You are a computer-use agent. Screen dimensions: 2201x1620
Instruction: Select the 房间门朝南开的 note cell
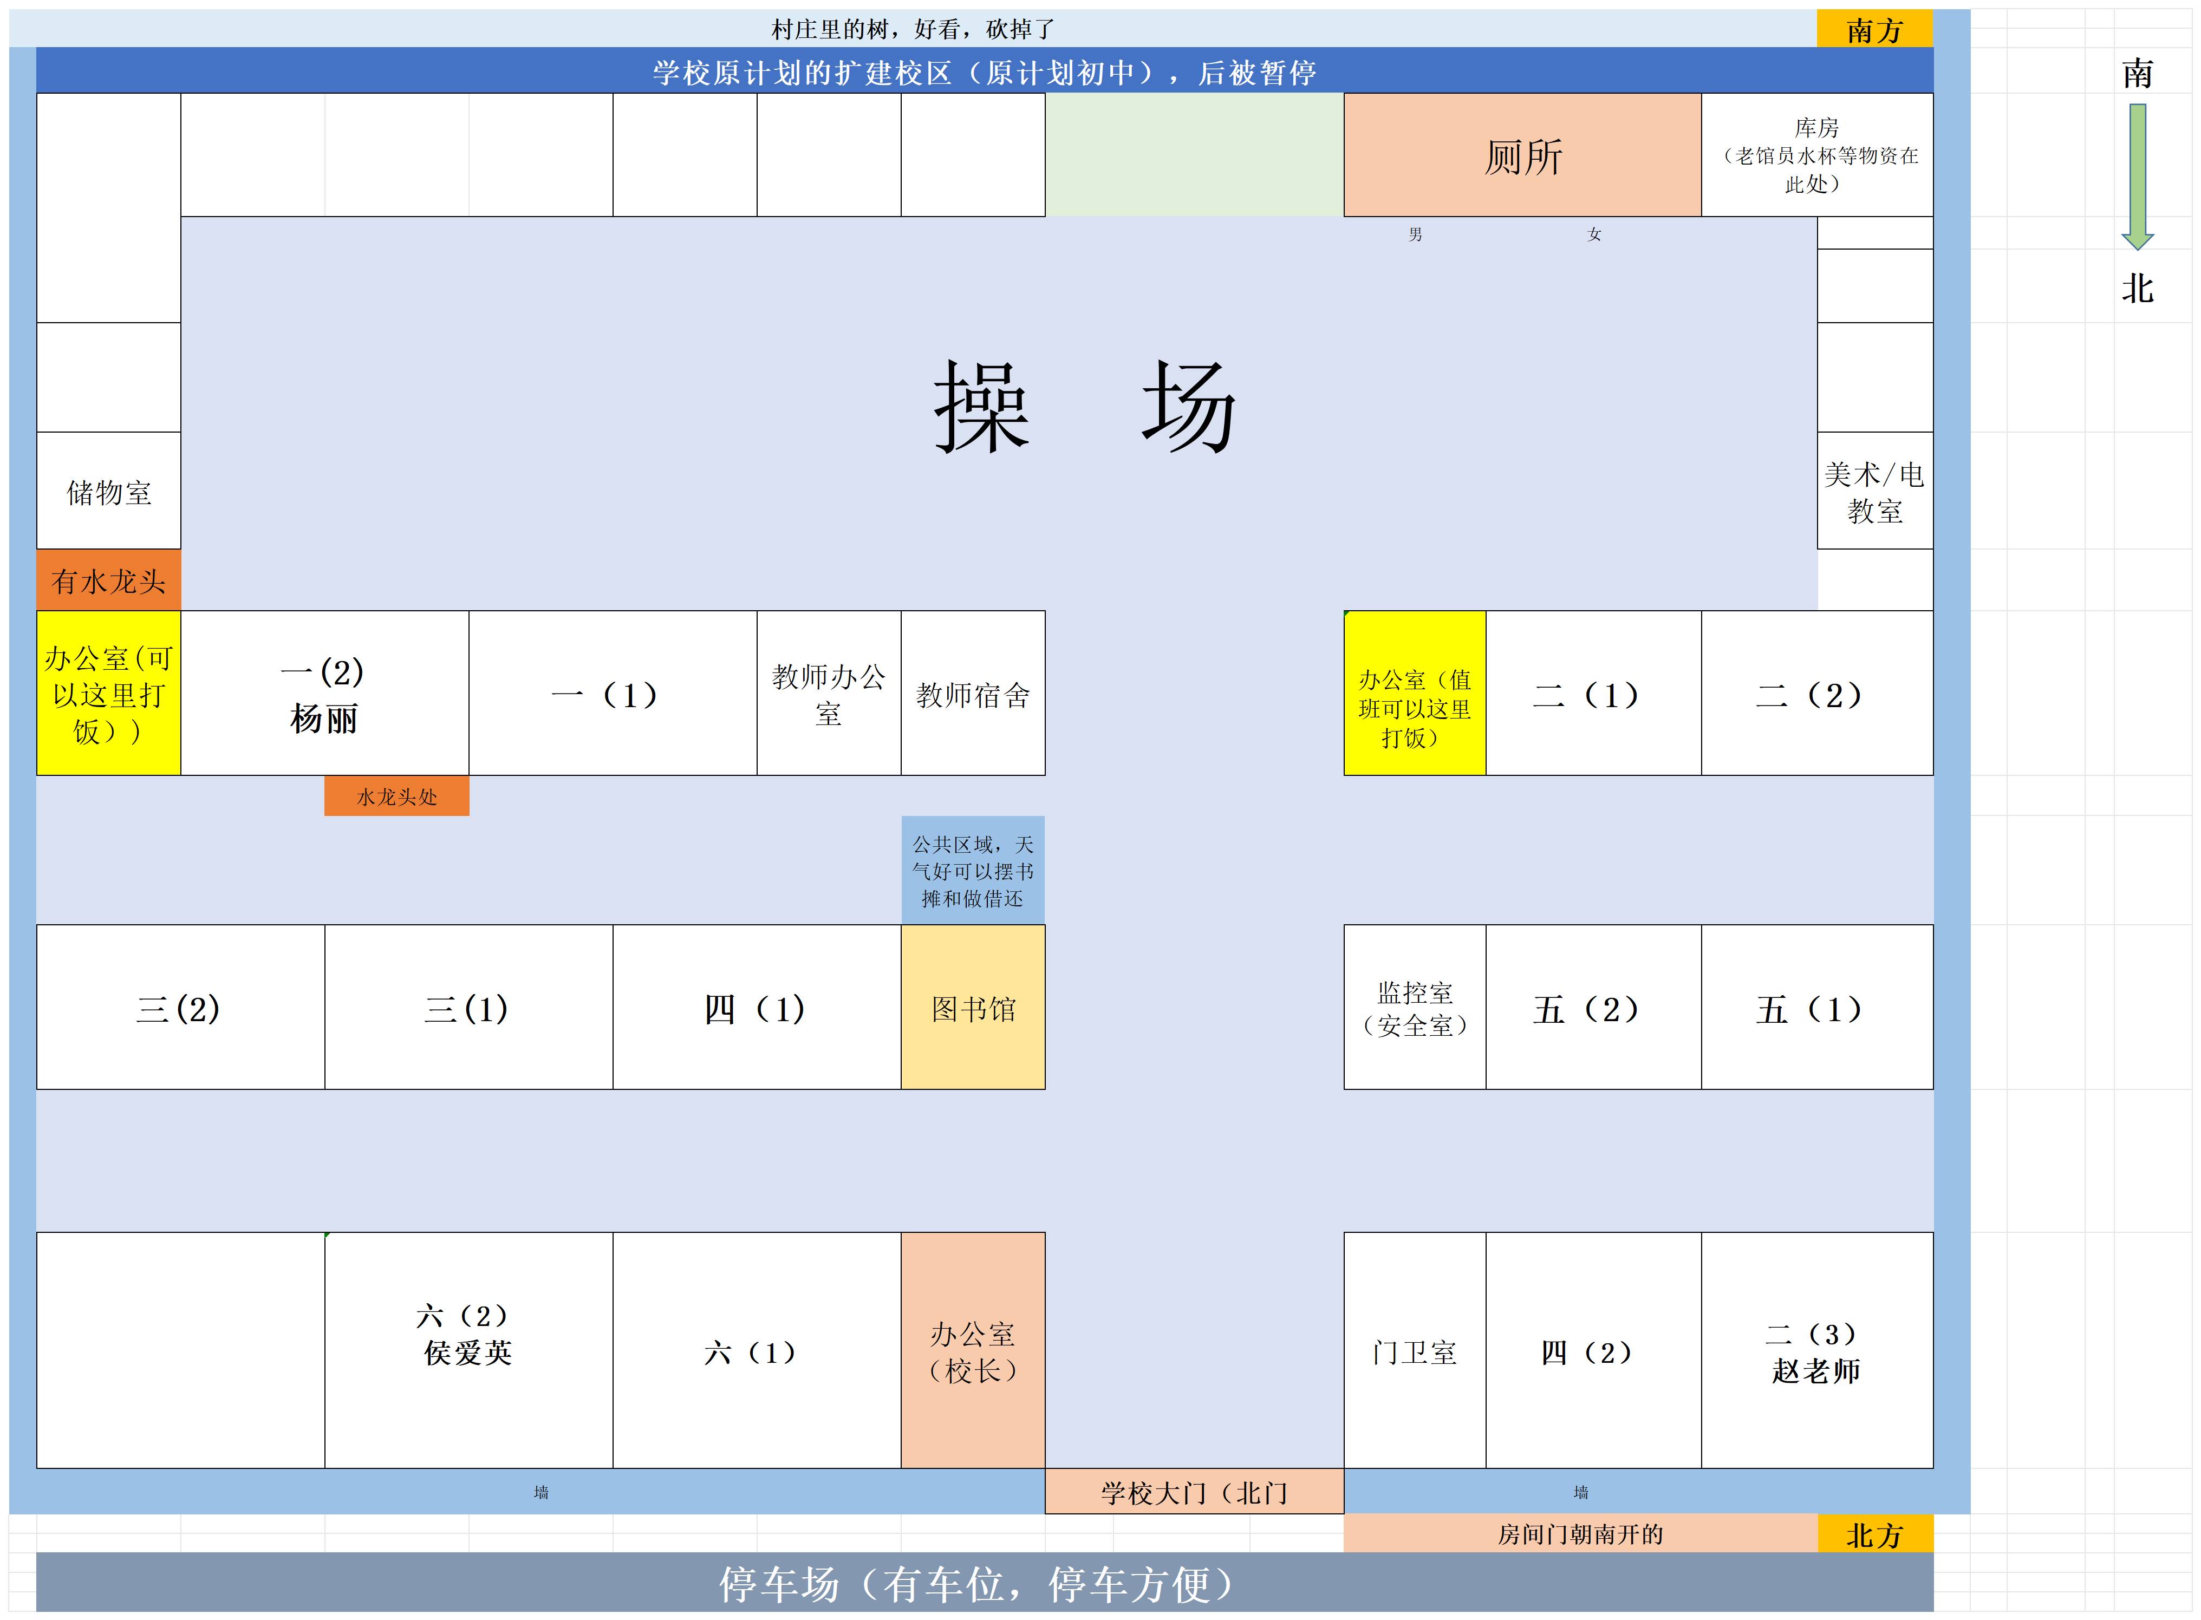1579,1534
